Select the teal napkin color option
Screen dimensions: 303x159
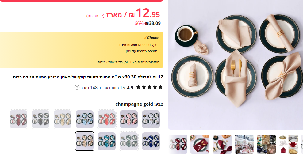107,141
